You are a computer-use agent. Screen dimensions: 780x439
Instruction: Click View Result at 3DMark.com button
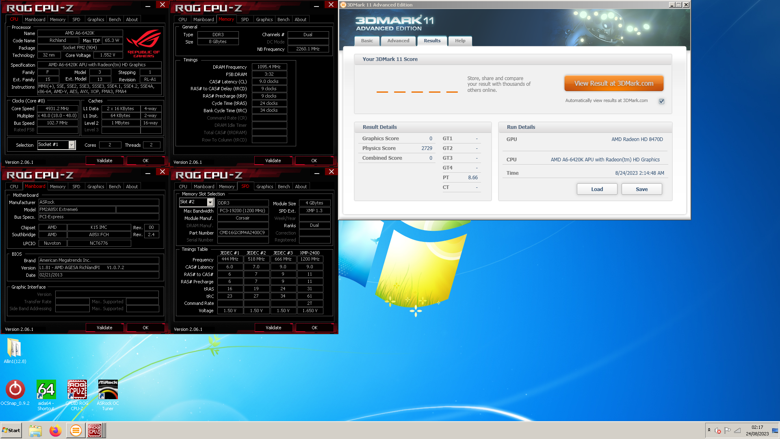point(614,83)
